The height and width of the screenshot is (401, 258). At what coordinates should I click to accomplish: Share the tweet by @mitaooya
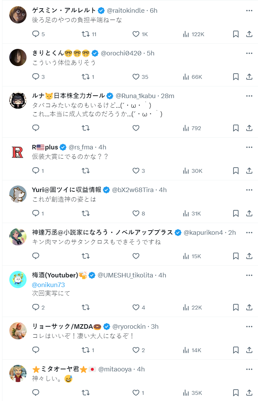pos(249,393)
